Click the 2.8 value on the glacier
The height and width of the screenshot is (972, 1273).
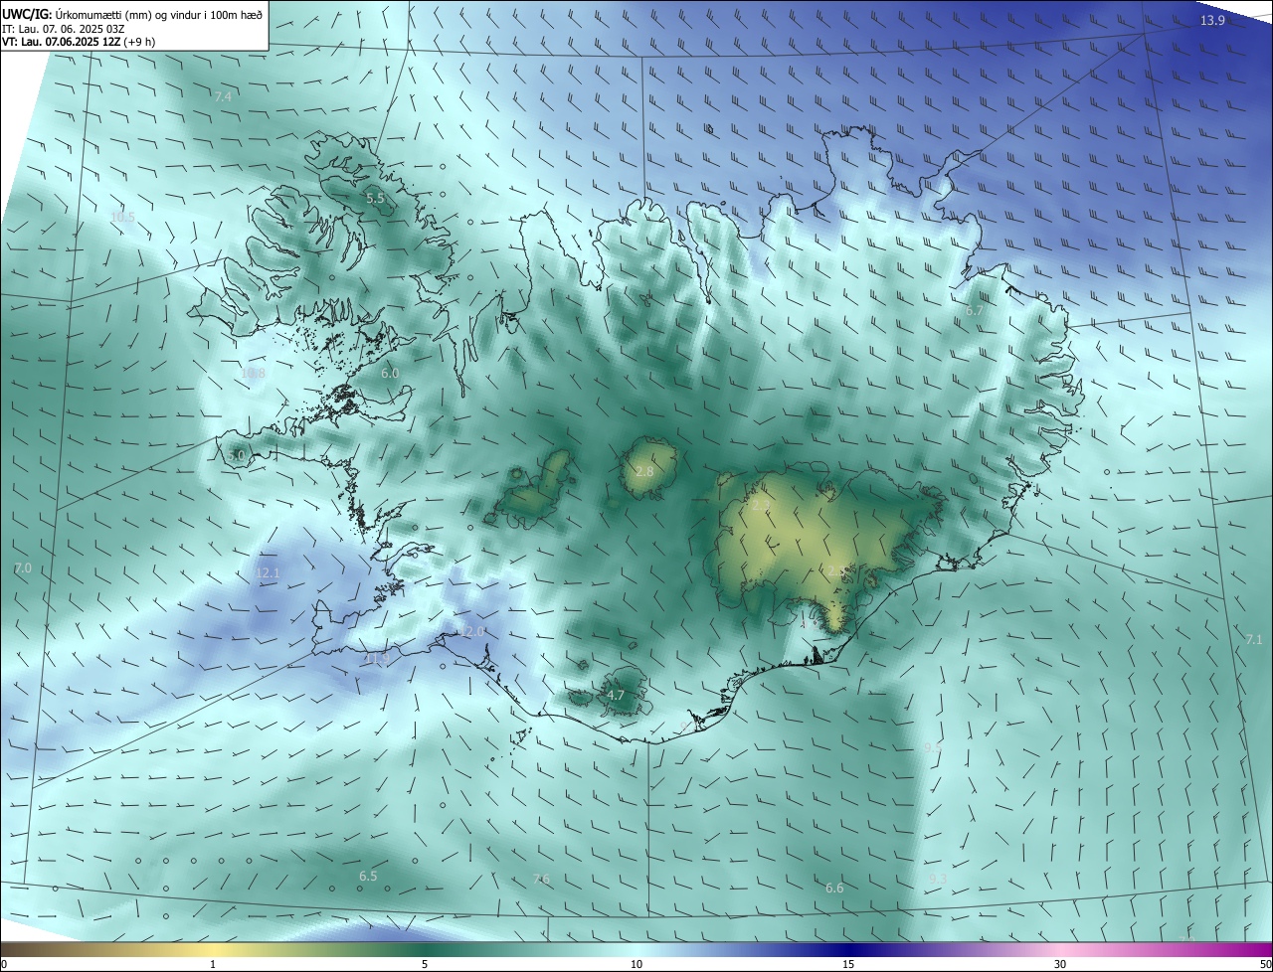point(644,471)
